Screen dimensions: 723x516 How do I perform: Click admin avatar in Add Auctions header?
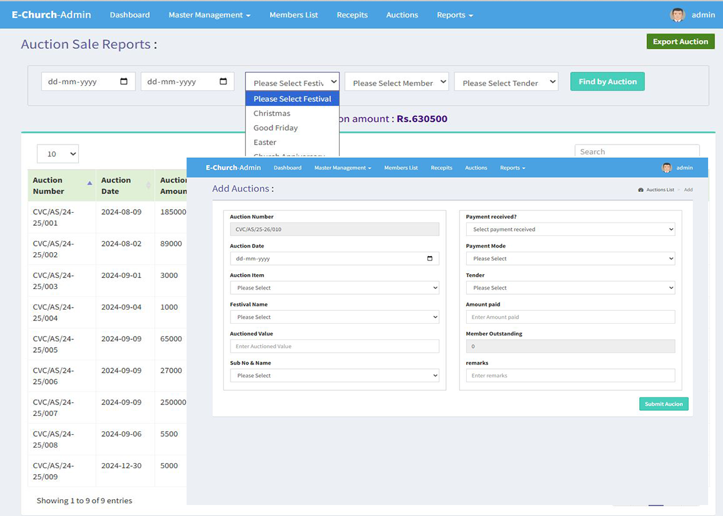coord(667,168)
